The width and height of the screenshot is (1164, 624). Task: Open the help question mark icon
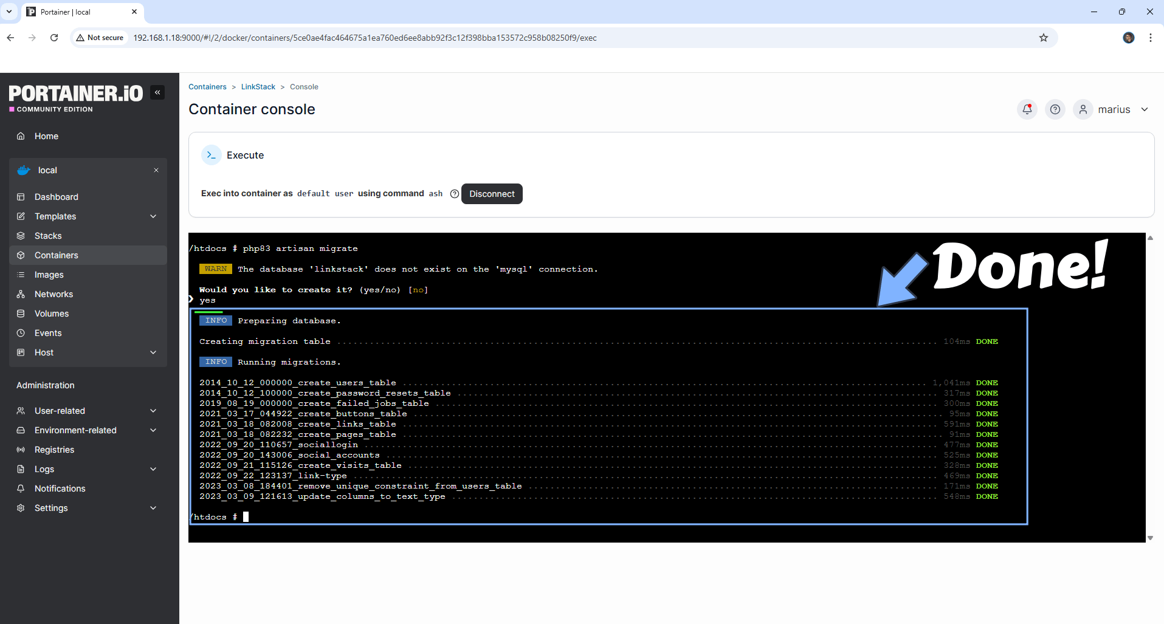(x=1055, y=109)
